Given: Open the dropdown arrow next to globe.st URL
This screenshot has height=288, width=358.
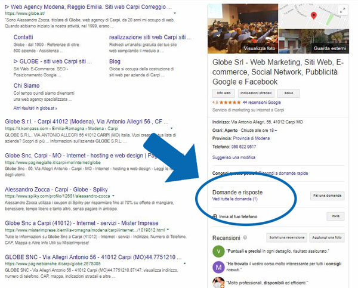Looking at the screenshot, I should coord(175,13).
